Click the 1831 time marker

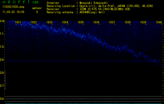click(18, 22)
